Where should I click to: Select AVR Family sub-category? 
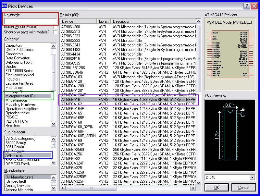click(28, 155)
